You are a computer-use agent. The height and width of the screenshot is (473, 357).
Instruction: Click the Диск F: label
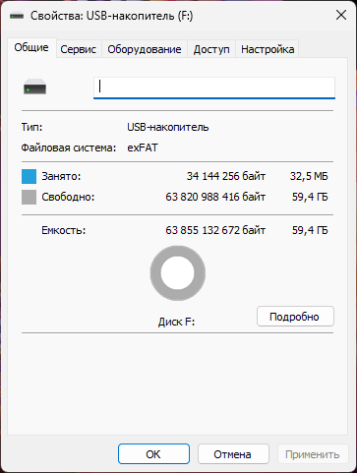pyautogui.click(x=176, y=322)
